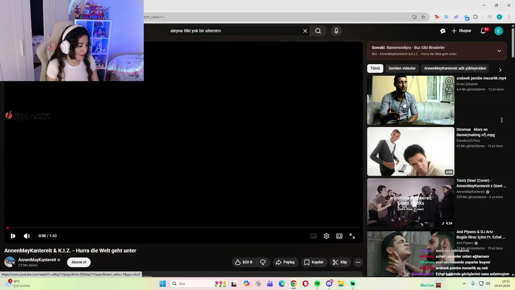
Task: Show hidden tray icons chevron
Action: tap(464, 284)
